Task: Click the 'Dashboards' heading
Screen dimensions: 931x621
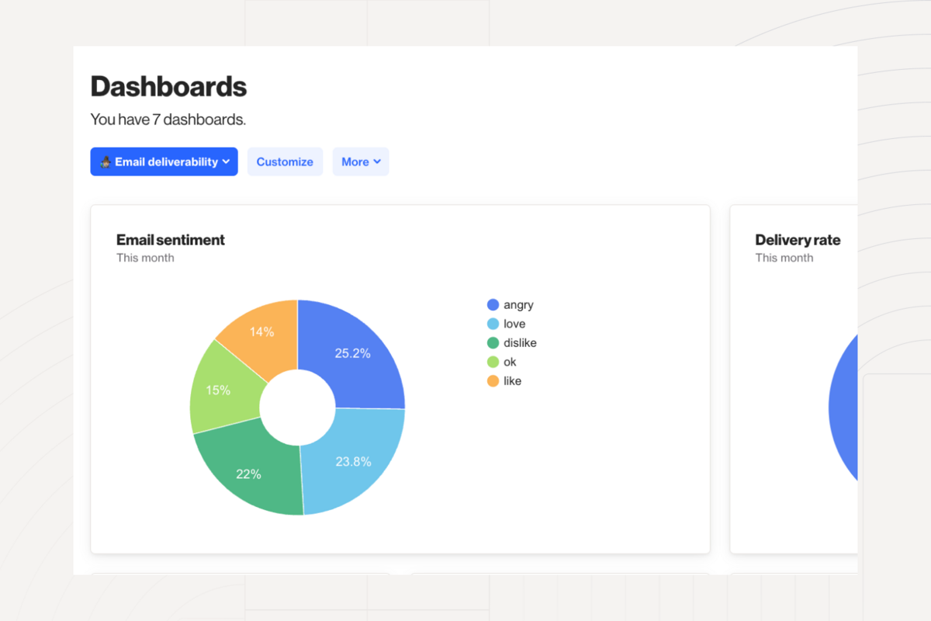Action: click(168, 86)
